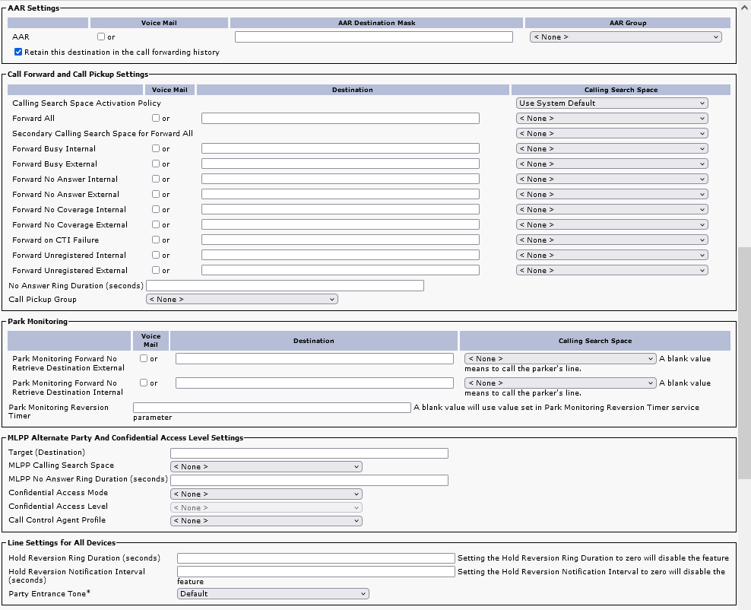Open the Call Pickup Group dropdown
Viewport: 751px width, 610px height.
(241, 300)
